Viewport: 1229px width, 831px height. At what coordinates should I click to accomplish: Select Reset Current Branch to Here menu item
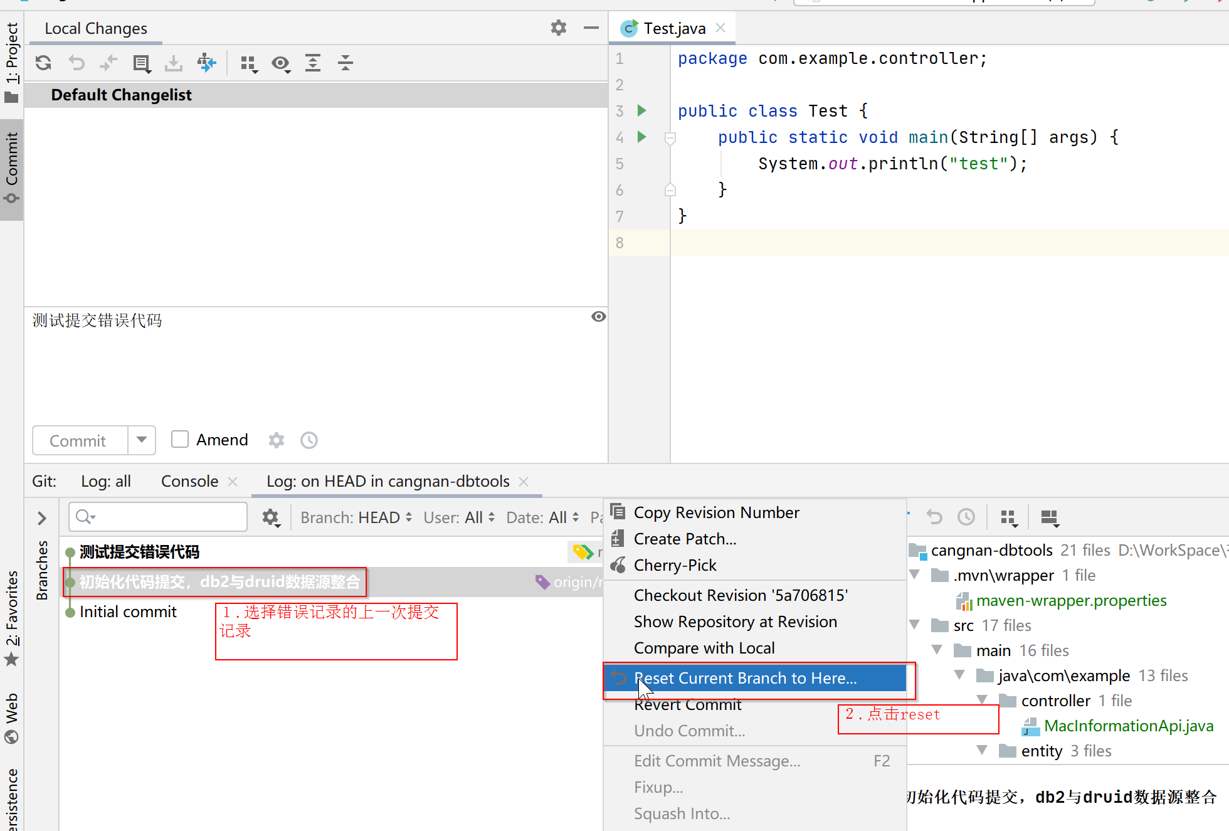pos(745,678)
